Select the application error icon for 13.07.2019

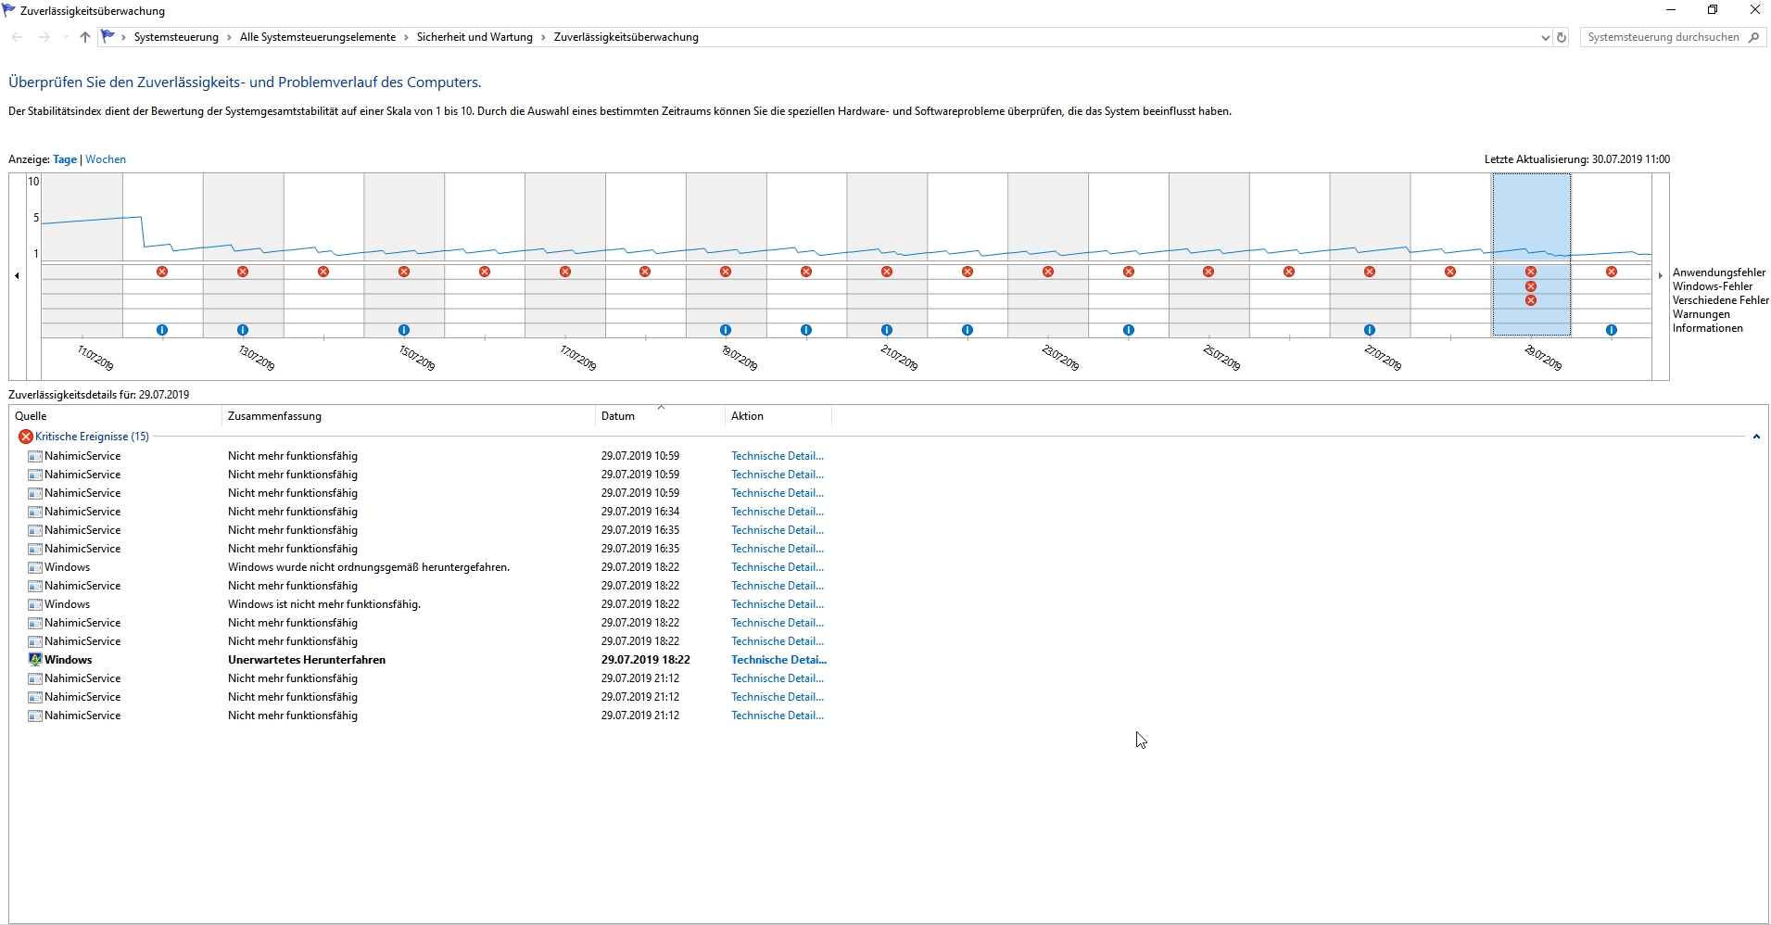tap(243, 272)
